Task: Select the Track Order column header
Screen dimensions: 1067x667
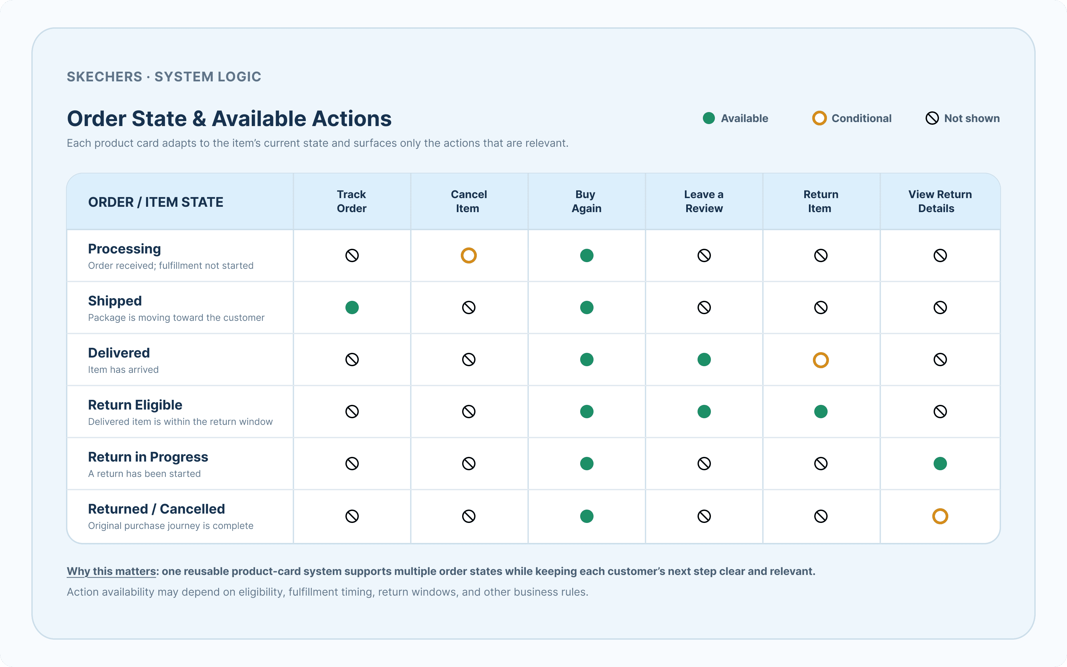Action: (x=351, y=201)
